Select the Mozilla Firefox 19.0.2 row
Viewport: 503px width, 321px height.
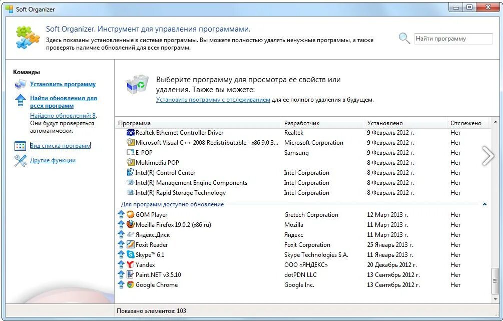click(x=303, y=224)
